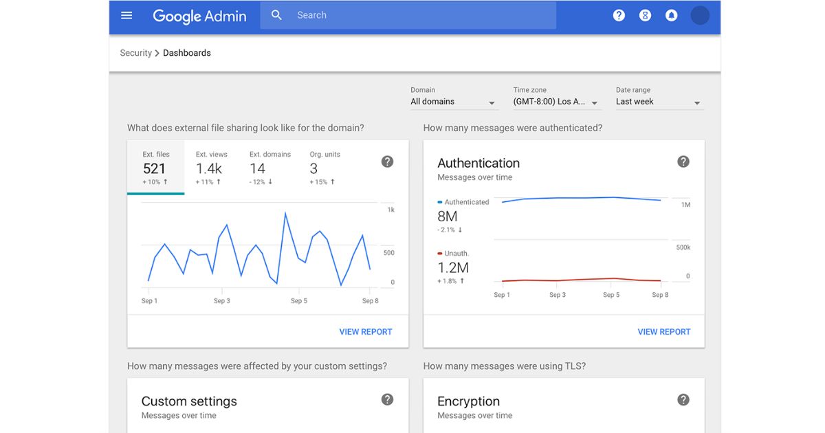
Task: Switch to the Ext. domains tab
Action: (269, 168)
